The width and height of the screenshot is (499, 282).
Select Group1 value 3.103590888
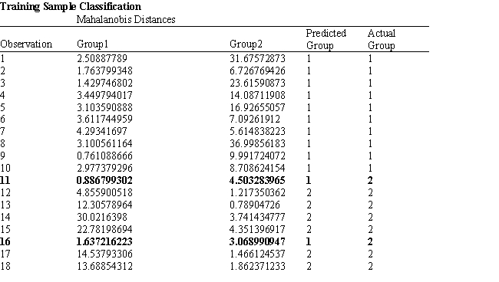click(104, 107)
